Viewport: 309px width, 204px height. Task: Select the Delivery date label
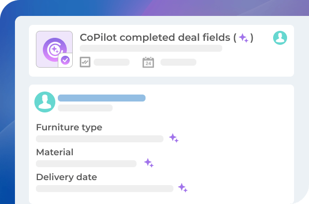click(x=67, y=177)
